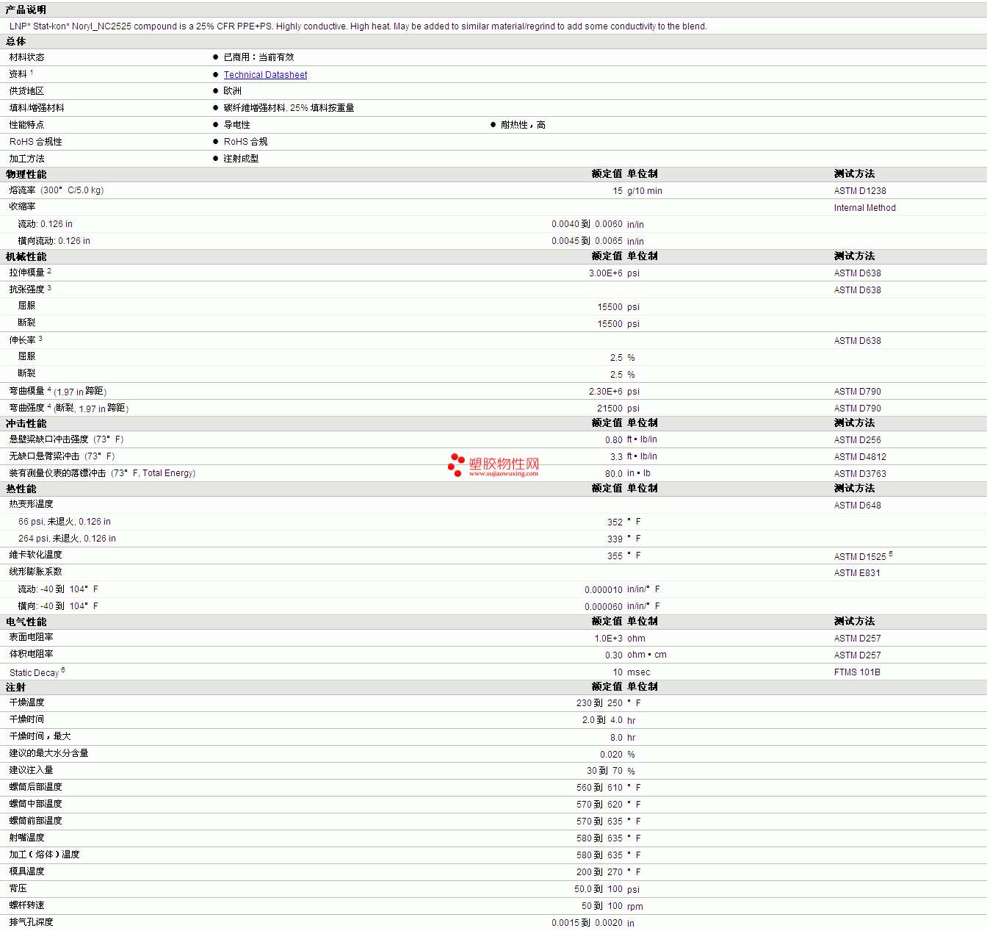This screenshot has height=931, width=987.
Task: Click ASTM D3763 test method
Action: 860,474
